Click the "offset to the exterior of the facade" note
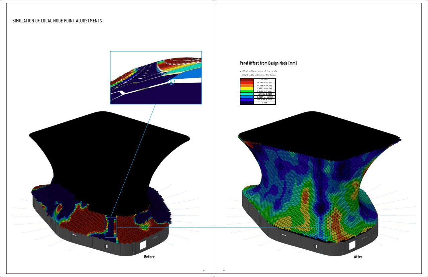 click(x=258, y=72)
